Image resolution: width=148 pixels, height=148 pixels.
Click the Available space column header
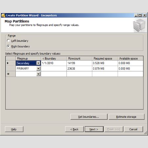coord(131,59)
